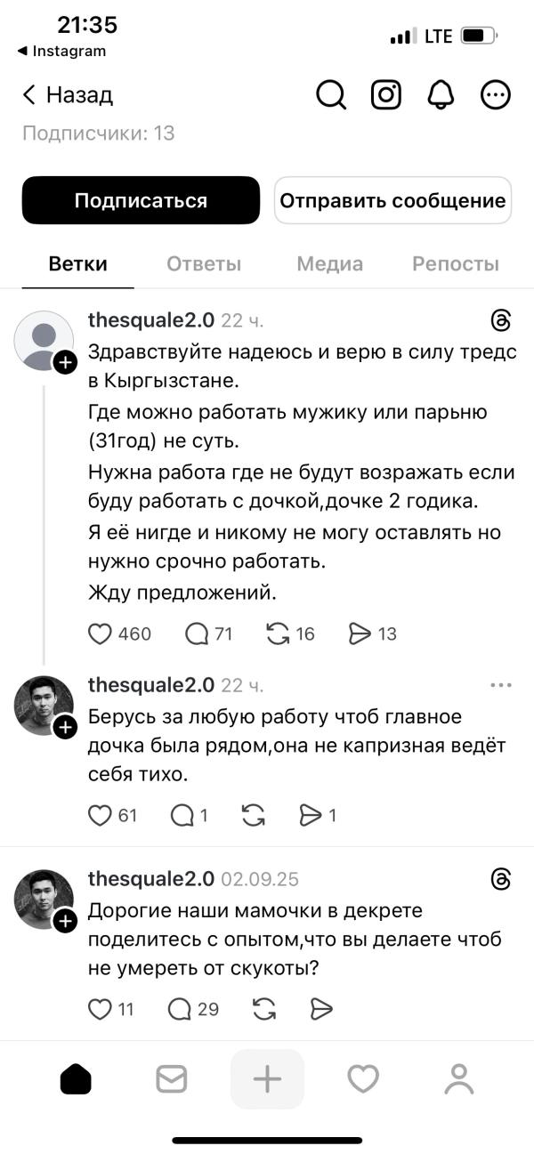
Task: Open search with the magnifier icon
Action: coord(331,95)
